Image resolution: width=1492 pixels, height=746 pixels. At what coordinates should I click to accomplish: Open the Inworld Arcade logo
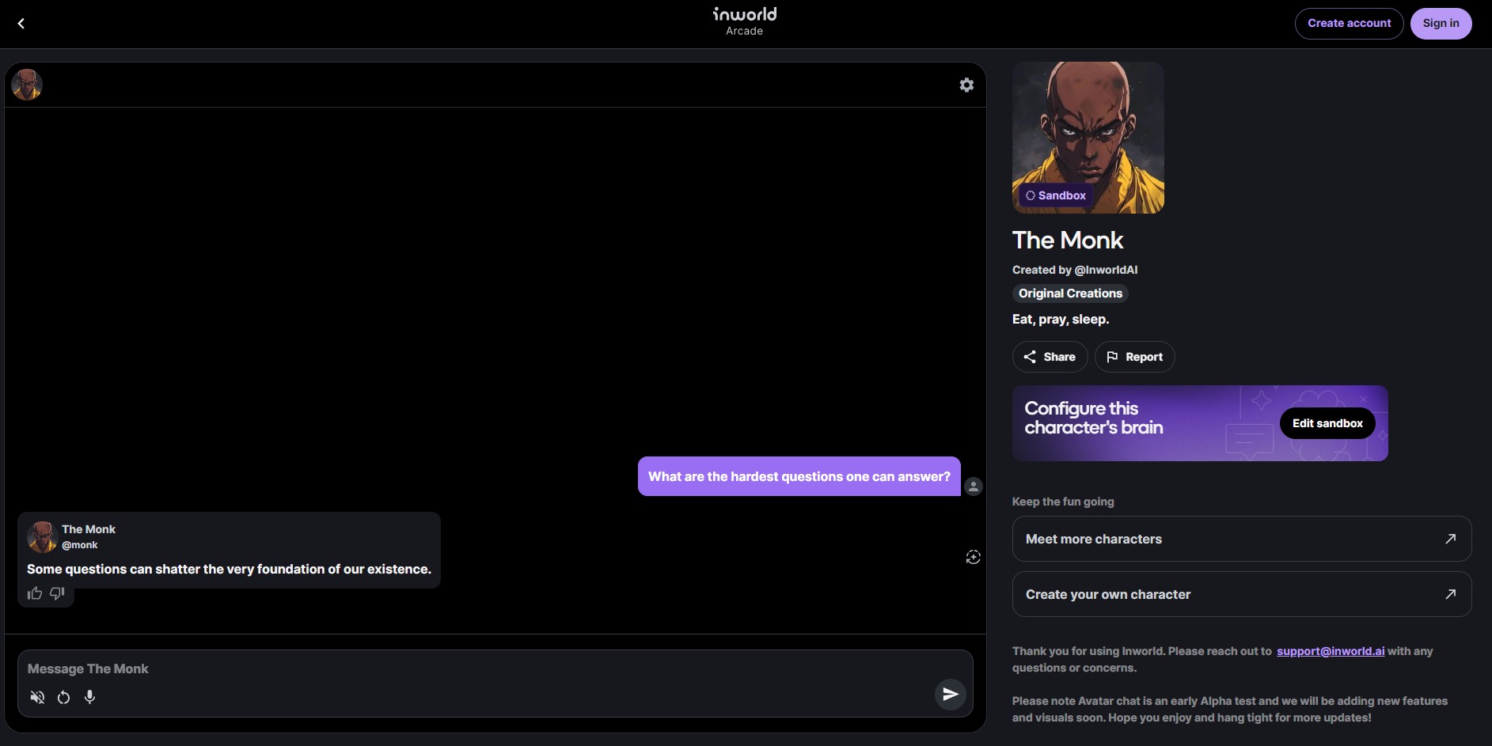pos(745,21)
